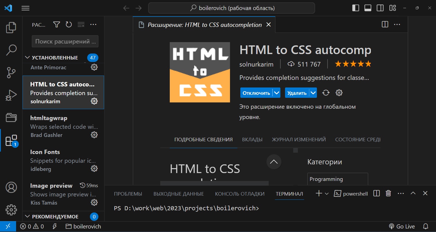Click the Удалить button
Screen dimensions: 436x232
tap(297, 93)
